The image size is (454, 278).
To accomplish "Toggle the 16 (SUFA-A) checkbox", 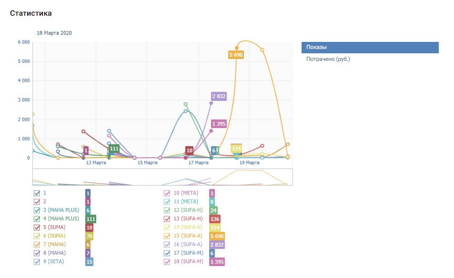I will [x=167, y=245].
